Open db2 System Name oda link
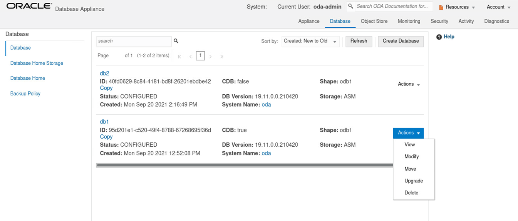Screen dimensions: 518x221 coord(266,105)
